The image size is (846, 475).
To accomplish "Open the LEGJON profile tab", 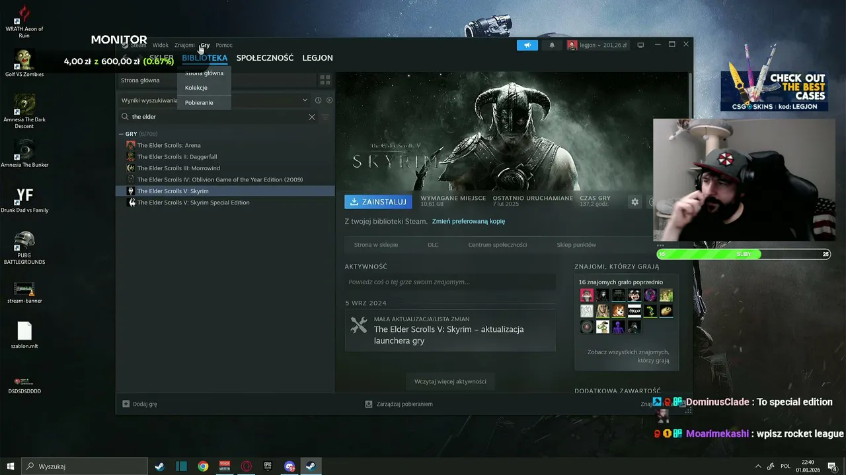I will coord(317,58).
